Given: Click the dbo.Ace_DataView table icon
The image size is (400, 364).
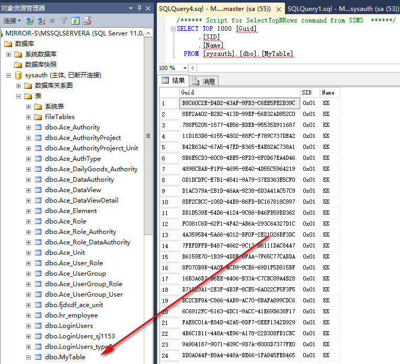Looking at the screenshot, I should tap(38, 190).
